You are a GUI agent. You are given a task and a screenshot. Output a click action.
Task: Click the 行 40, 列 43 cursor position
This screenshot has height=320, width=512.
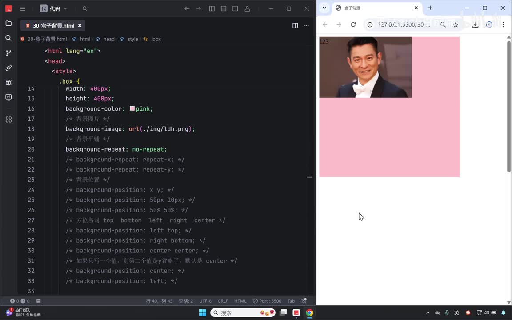tap(159, 301)
